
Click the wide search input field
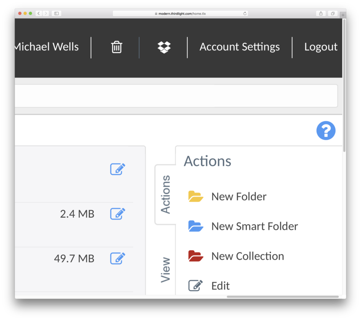click(x=176, y=96)
